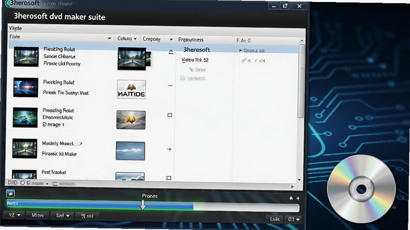Open the 07 dropdown at bottom right
Screen dimensions: 410x230
pos(293,219)
